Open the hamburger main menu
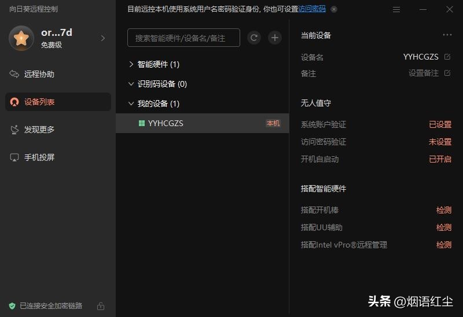The height and width of the screenshot is (317, 463). pos(396,9)
